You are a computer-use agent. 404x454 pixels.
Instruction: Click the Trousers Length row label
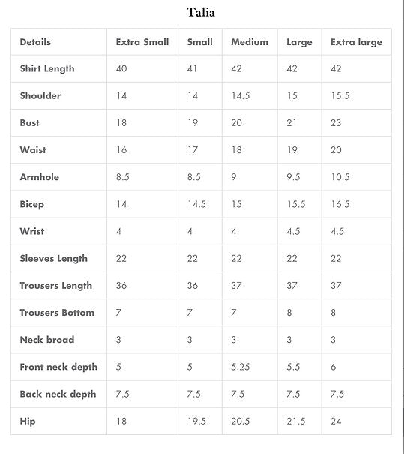coord(55,286)
